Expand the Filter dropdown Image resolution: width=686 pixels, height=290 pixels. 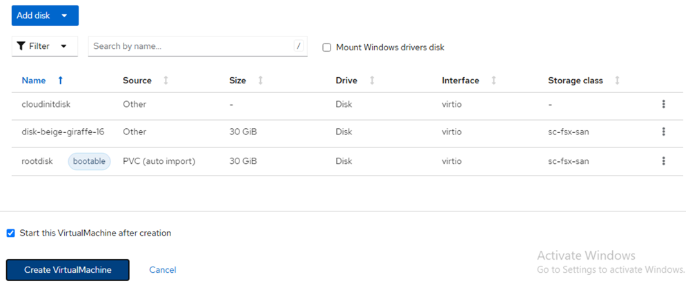(x=45, y=46)
